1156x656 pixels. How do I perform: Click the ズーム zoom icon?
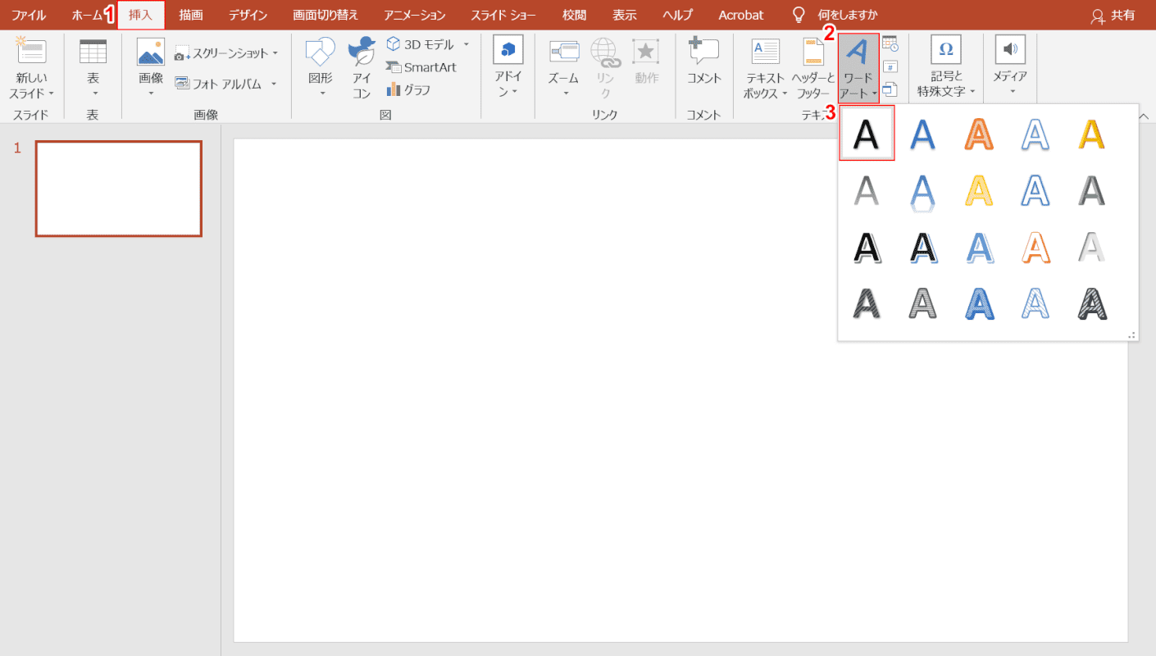563,51
